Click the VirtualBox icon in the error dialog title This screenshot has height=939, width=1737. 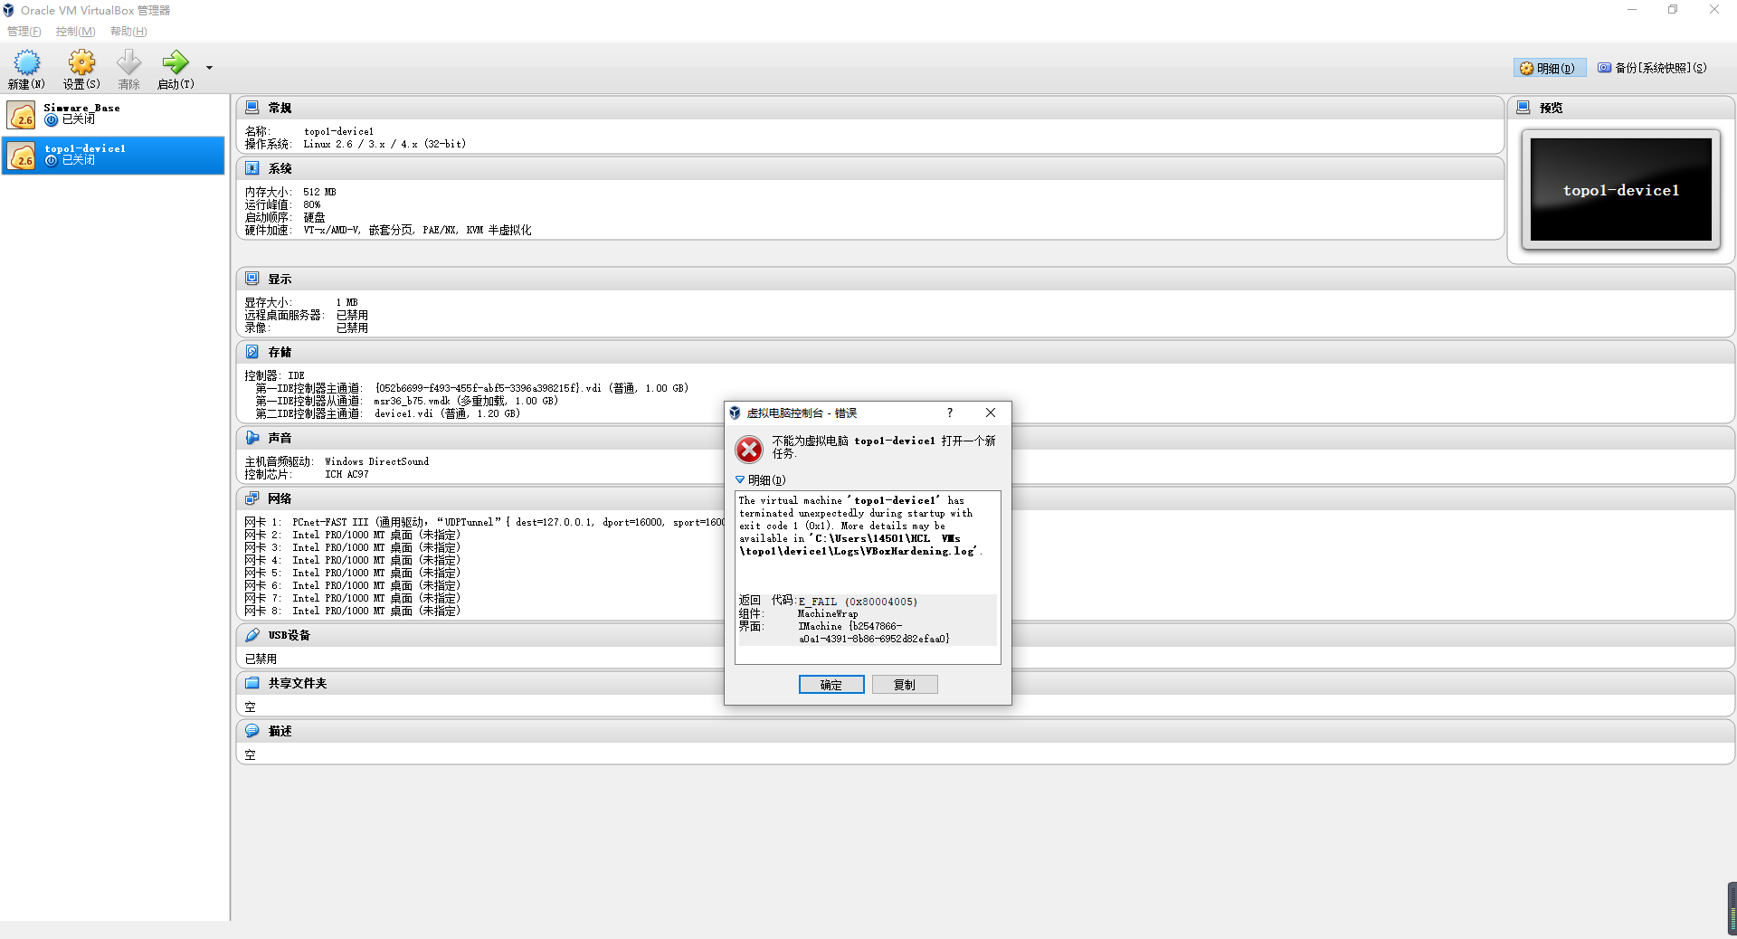pyautogui.click(x=736, y=413)
